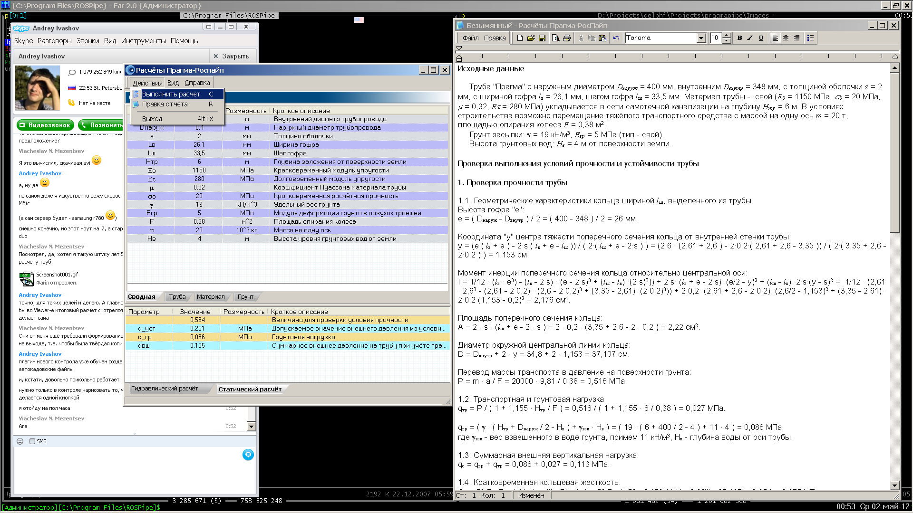This screenshot has height=513, width=913.
Task: Enable the SMS checkbox in Skype
Action: pos(32,441)
